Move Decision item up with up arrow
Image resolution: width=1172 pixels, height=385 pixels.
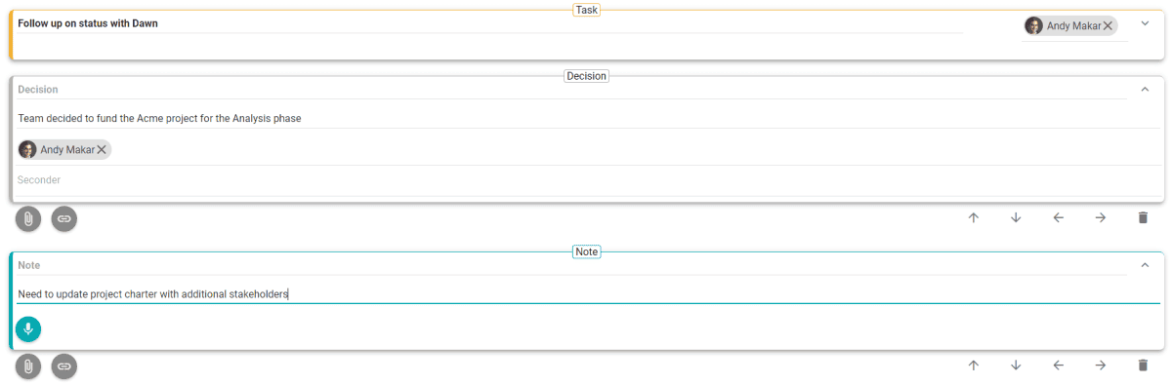point(973,217)
